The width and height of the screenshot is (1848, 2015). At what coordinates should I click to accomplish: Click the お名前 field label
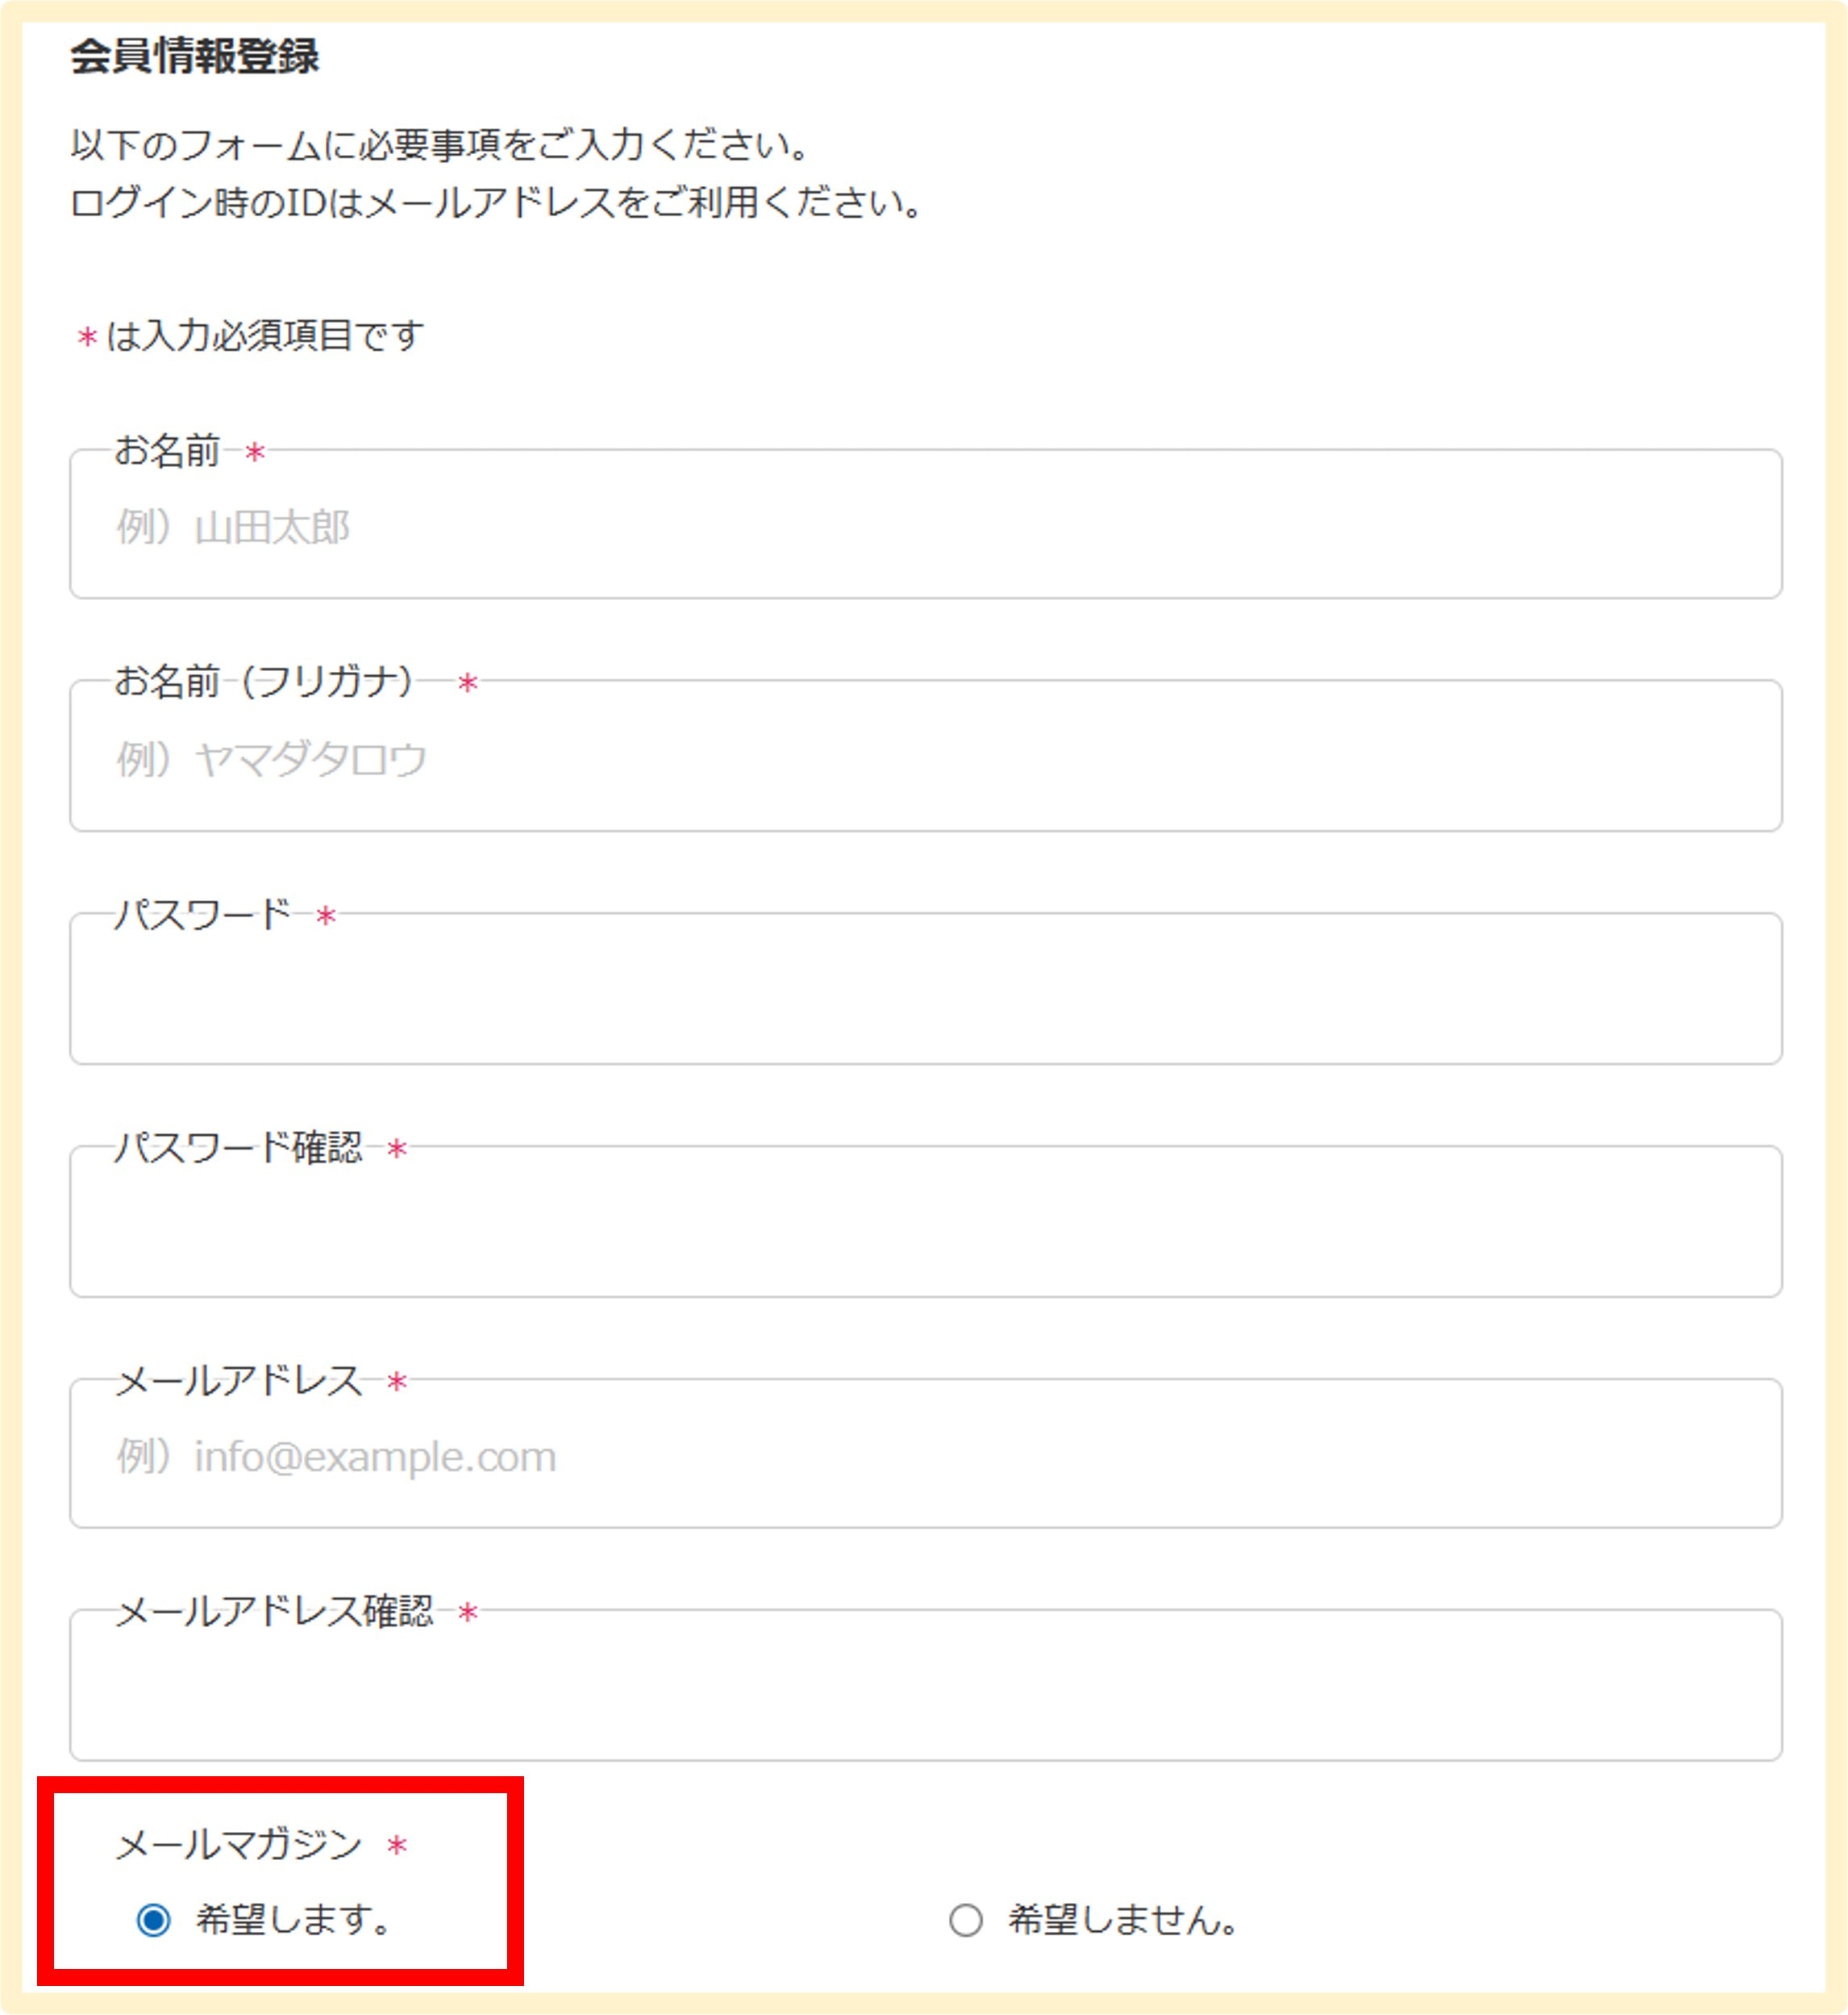click(x=167, y=451)
